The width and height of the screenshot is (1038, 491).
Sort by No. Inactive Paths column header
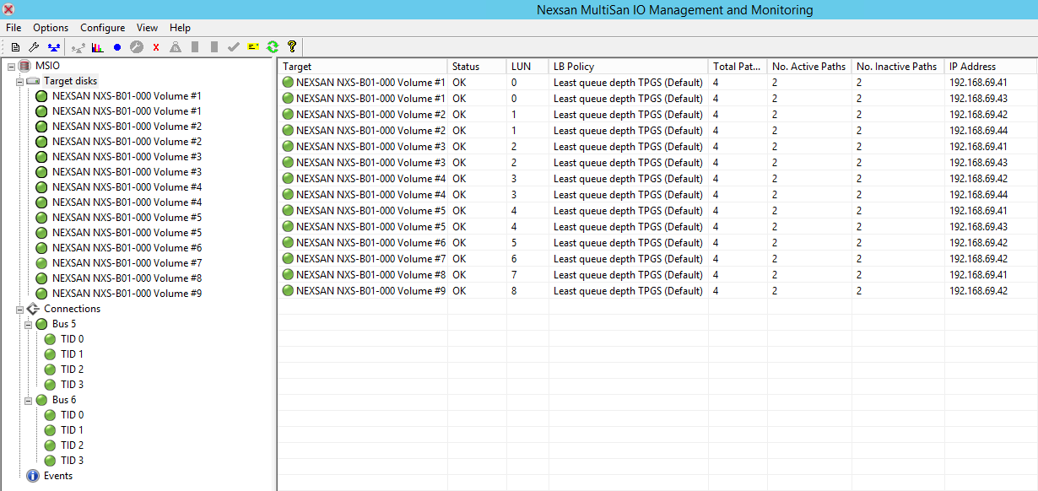click(898, 67)
